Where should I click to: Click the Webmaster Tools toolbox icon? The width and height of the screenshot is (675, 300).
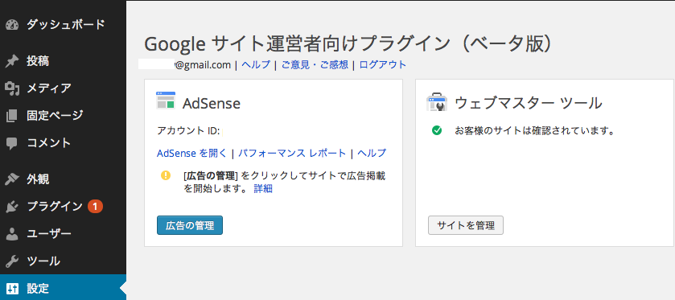437,102
